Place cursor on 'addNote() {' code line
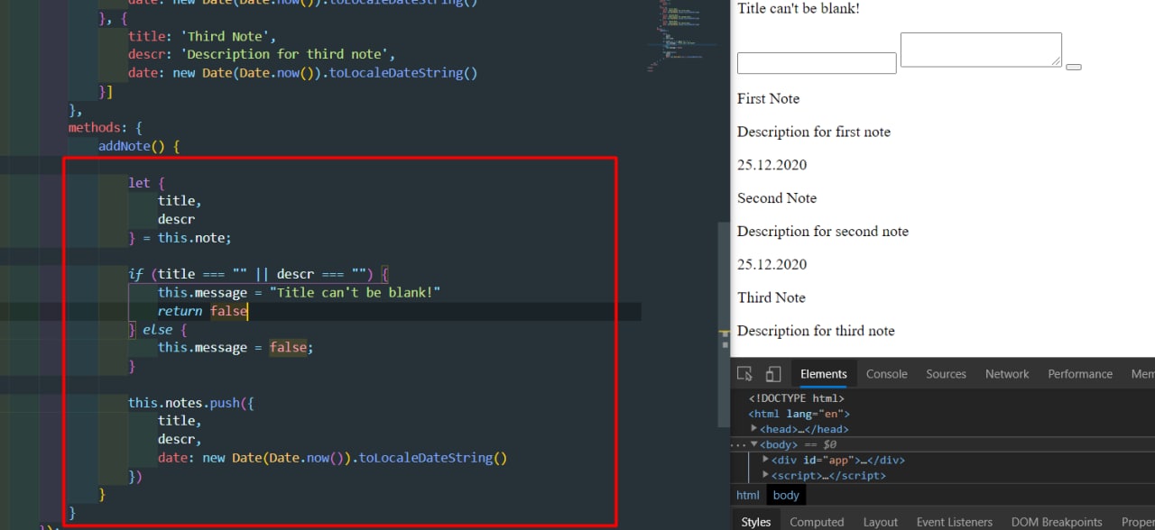The width and height of the screenshot is (1155, 530). coord(140,146)
